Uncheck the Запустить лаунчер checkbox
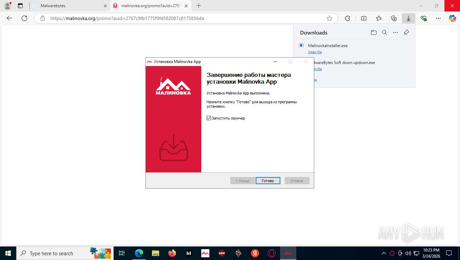Image resolution: width=460 pixels, height=260 pixels. (x=209, y=118)
